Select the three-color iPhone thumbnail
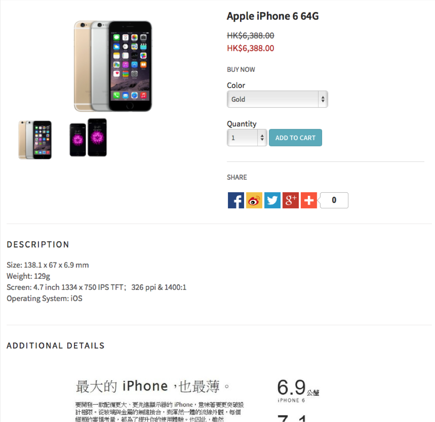 (35, 140)
